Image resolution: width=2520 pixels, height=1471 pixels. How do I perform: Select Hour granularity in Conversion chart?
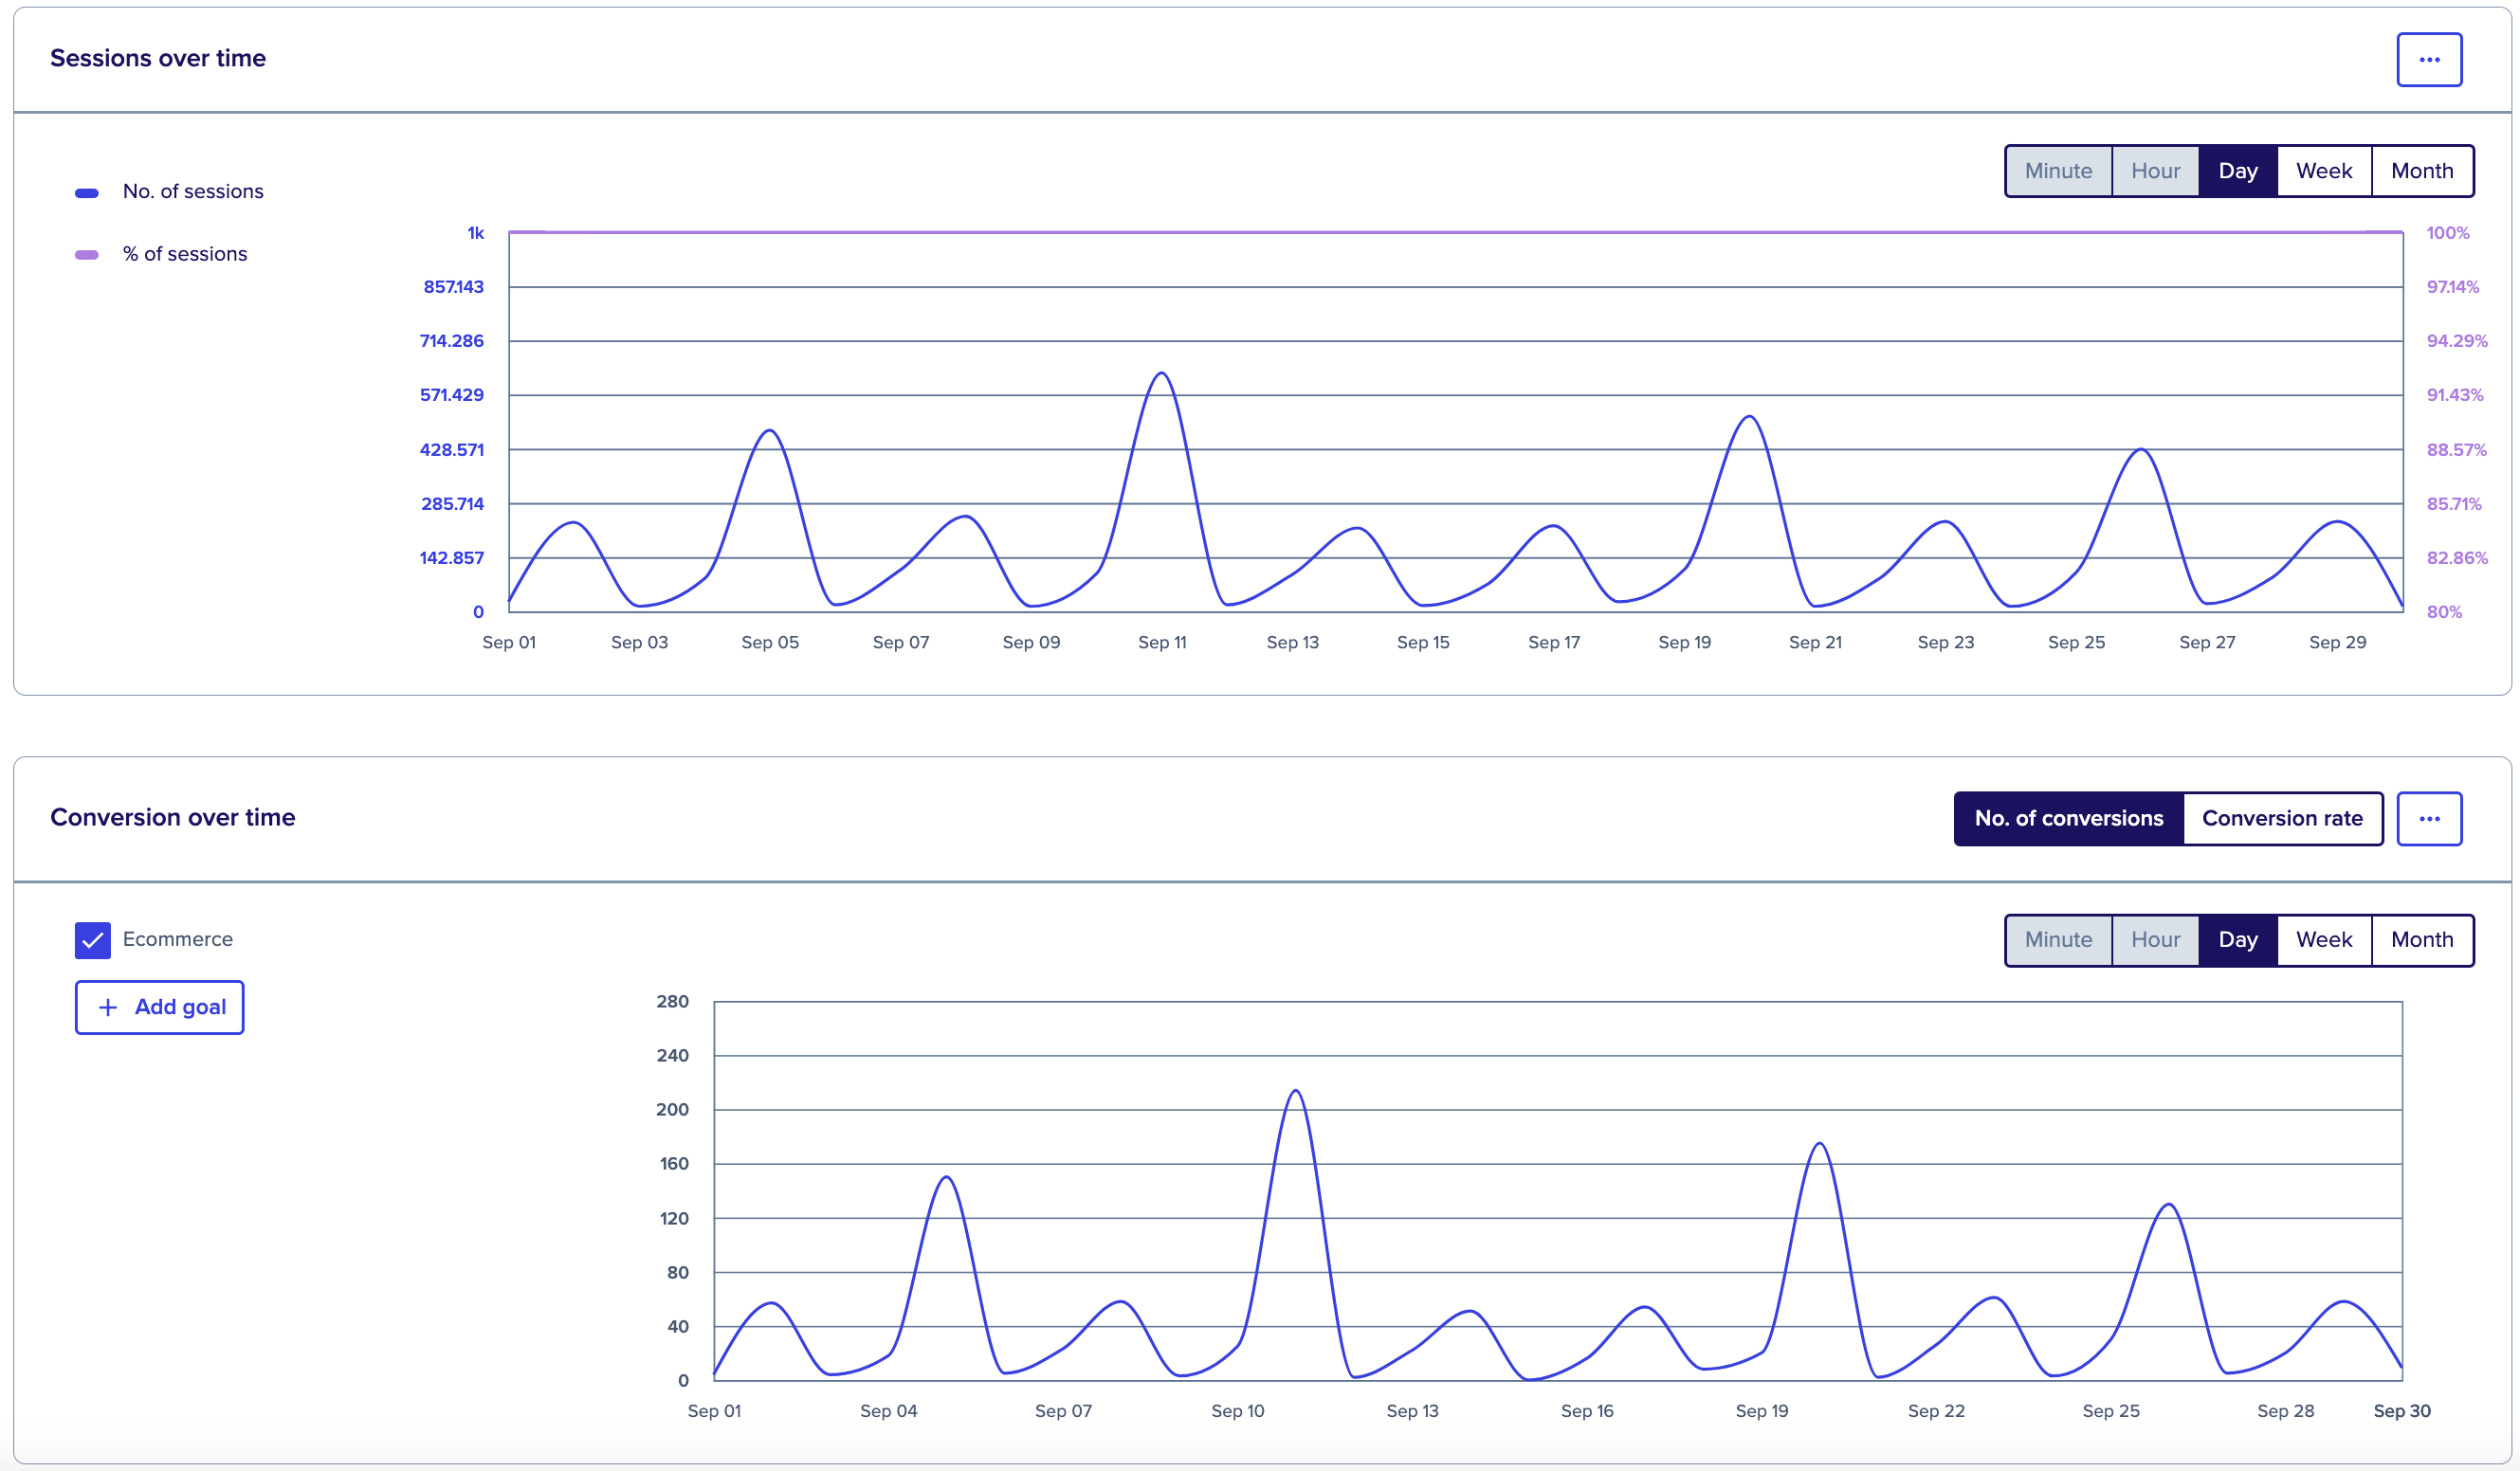click(2155, 940)
